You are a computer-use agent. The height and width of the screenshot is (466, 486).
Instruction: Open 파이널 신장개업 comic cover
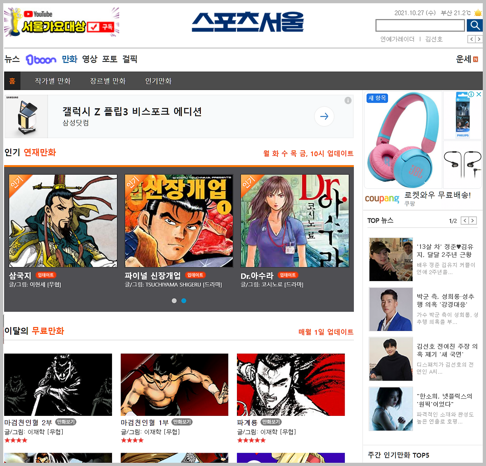coord(179,221)
